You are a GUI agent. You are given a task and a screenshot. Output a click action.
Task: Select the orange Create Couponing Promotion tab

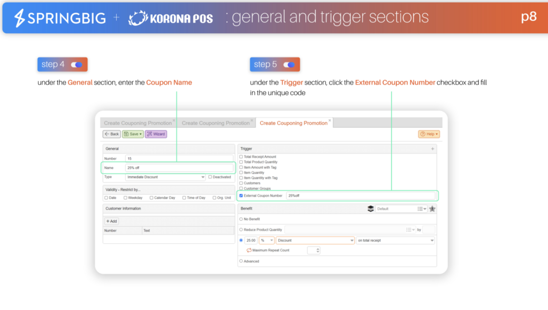point(293,123)
